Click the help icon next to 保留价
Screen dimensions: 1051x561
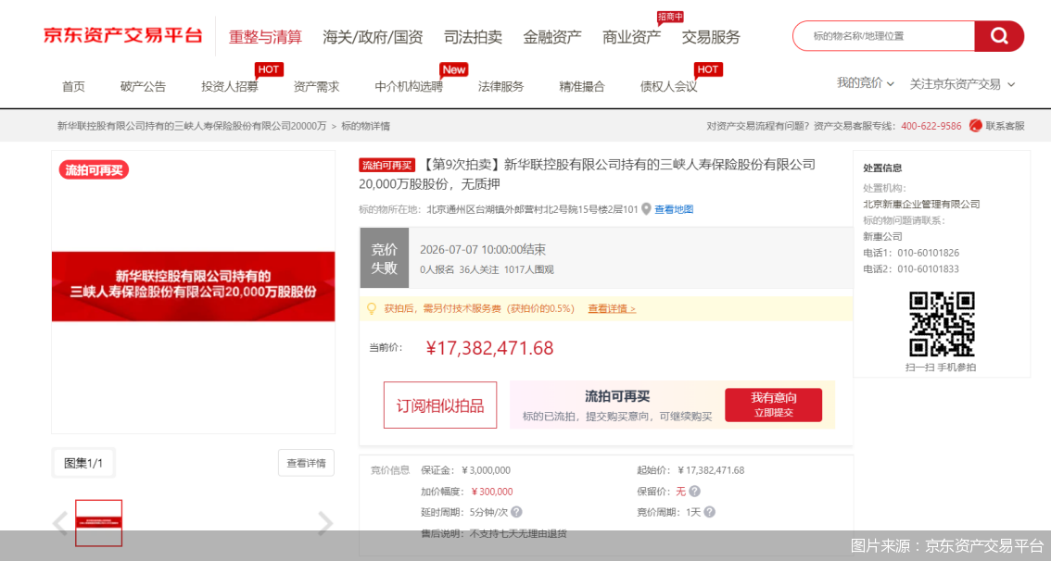coord(694,492)
